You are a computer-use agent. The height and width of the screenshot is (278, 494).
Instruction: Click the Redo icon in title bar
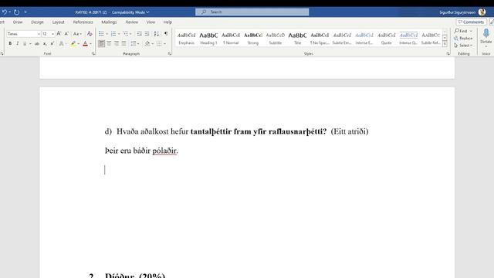tap(16, 12)
